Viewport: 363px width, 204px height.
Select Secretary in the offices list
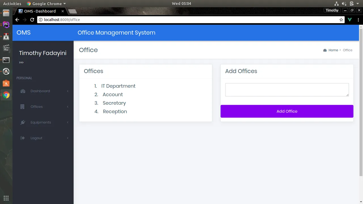[x=114, y=103]
